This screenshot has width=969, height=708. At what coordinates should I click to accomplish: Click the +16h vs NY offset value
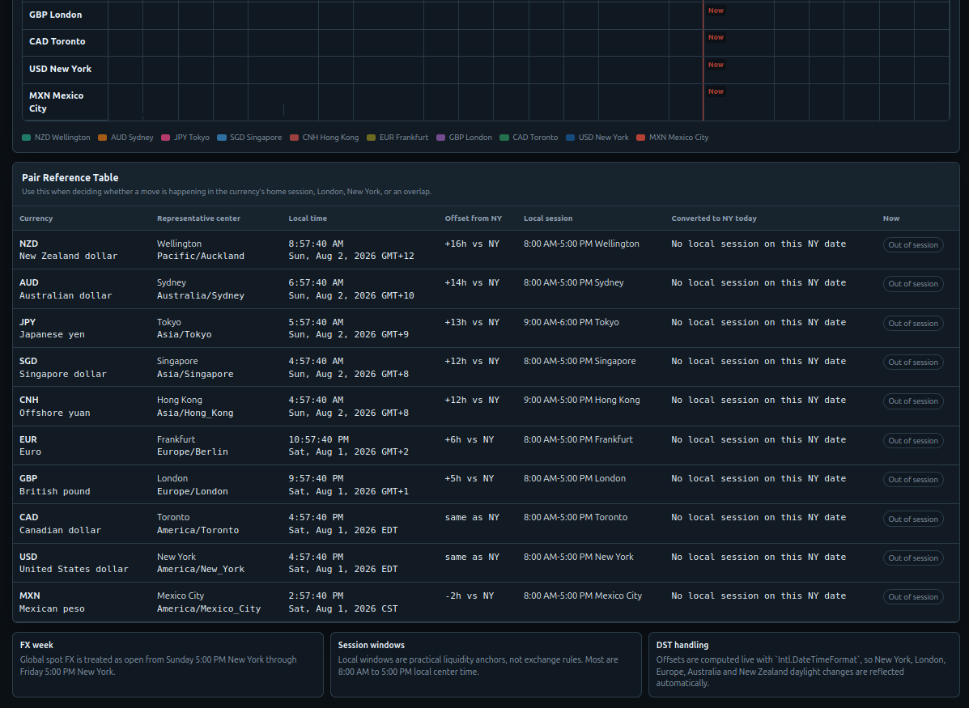pyautogui.click(x=472, y=244)
